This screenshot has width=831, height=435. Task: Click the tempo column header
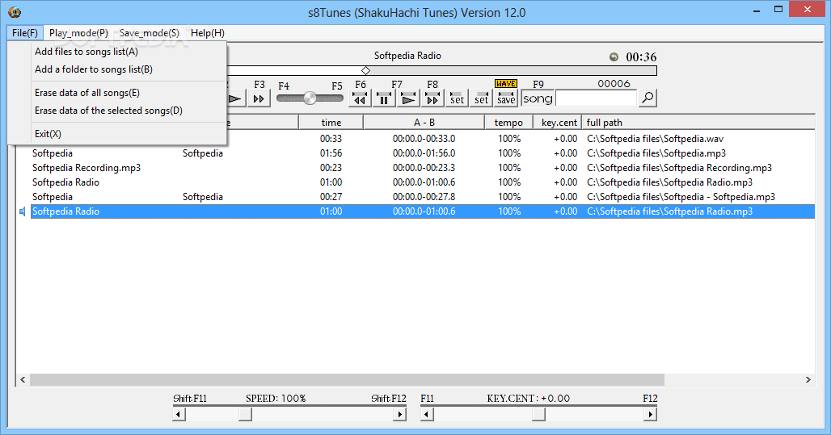tap(508, 122)
